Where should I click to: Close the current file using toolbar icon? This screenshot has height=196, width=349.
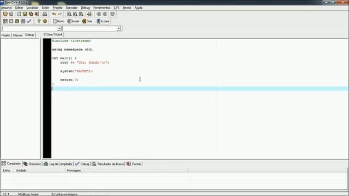(x=37, y=14)
